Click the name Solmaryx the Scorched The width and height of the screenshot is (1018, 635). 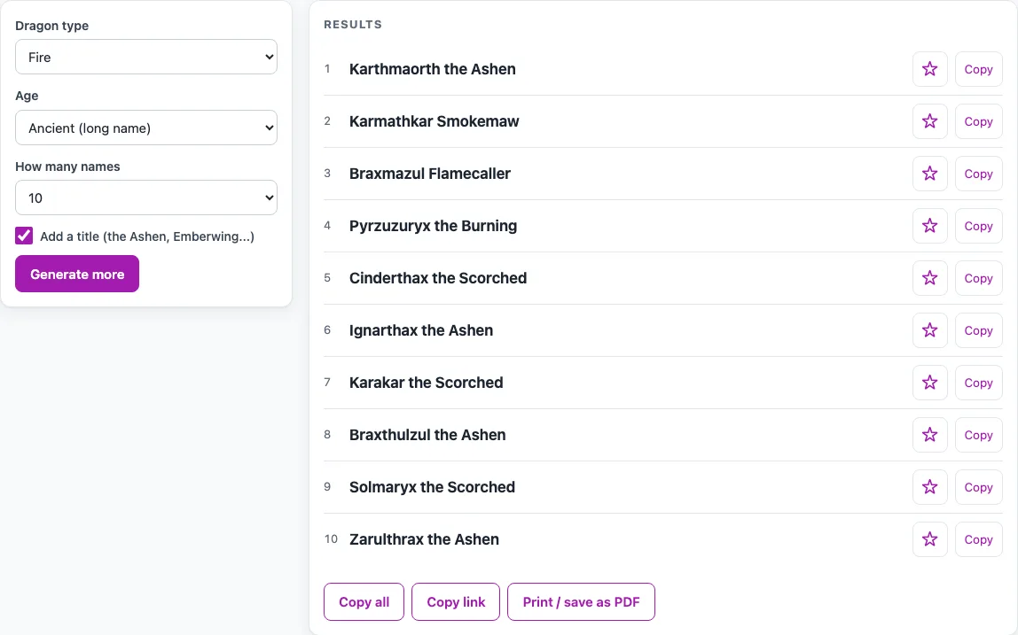point(433,487)
